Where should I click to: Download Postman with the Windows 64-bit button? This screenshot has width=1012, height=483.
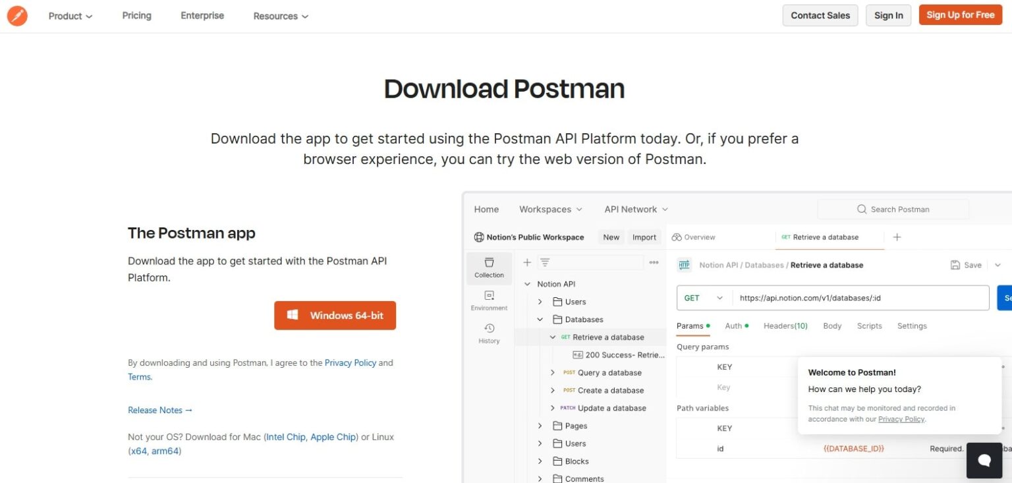coord(335,315)
